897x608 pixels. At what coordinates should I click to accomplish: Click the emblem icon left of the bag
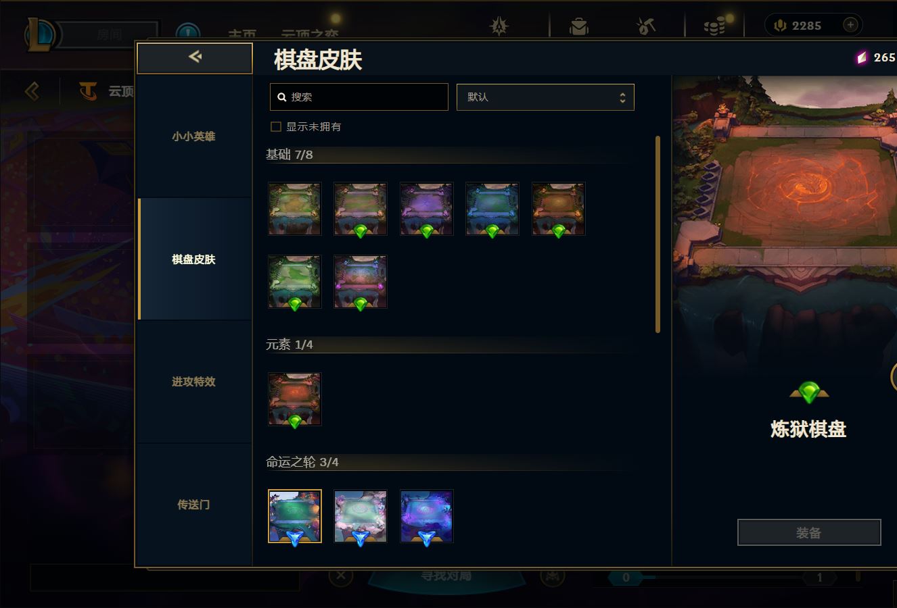pyautogui.click(x=499, y=26)
